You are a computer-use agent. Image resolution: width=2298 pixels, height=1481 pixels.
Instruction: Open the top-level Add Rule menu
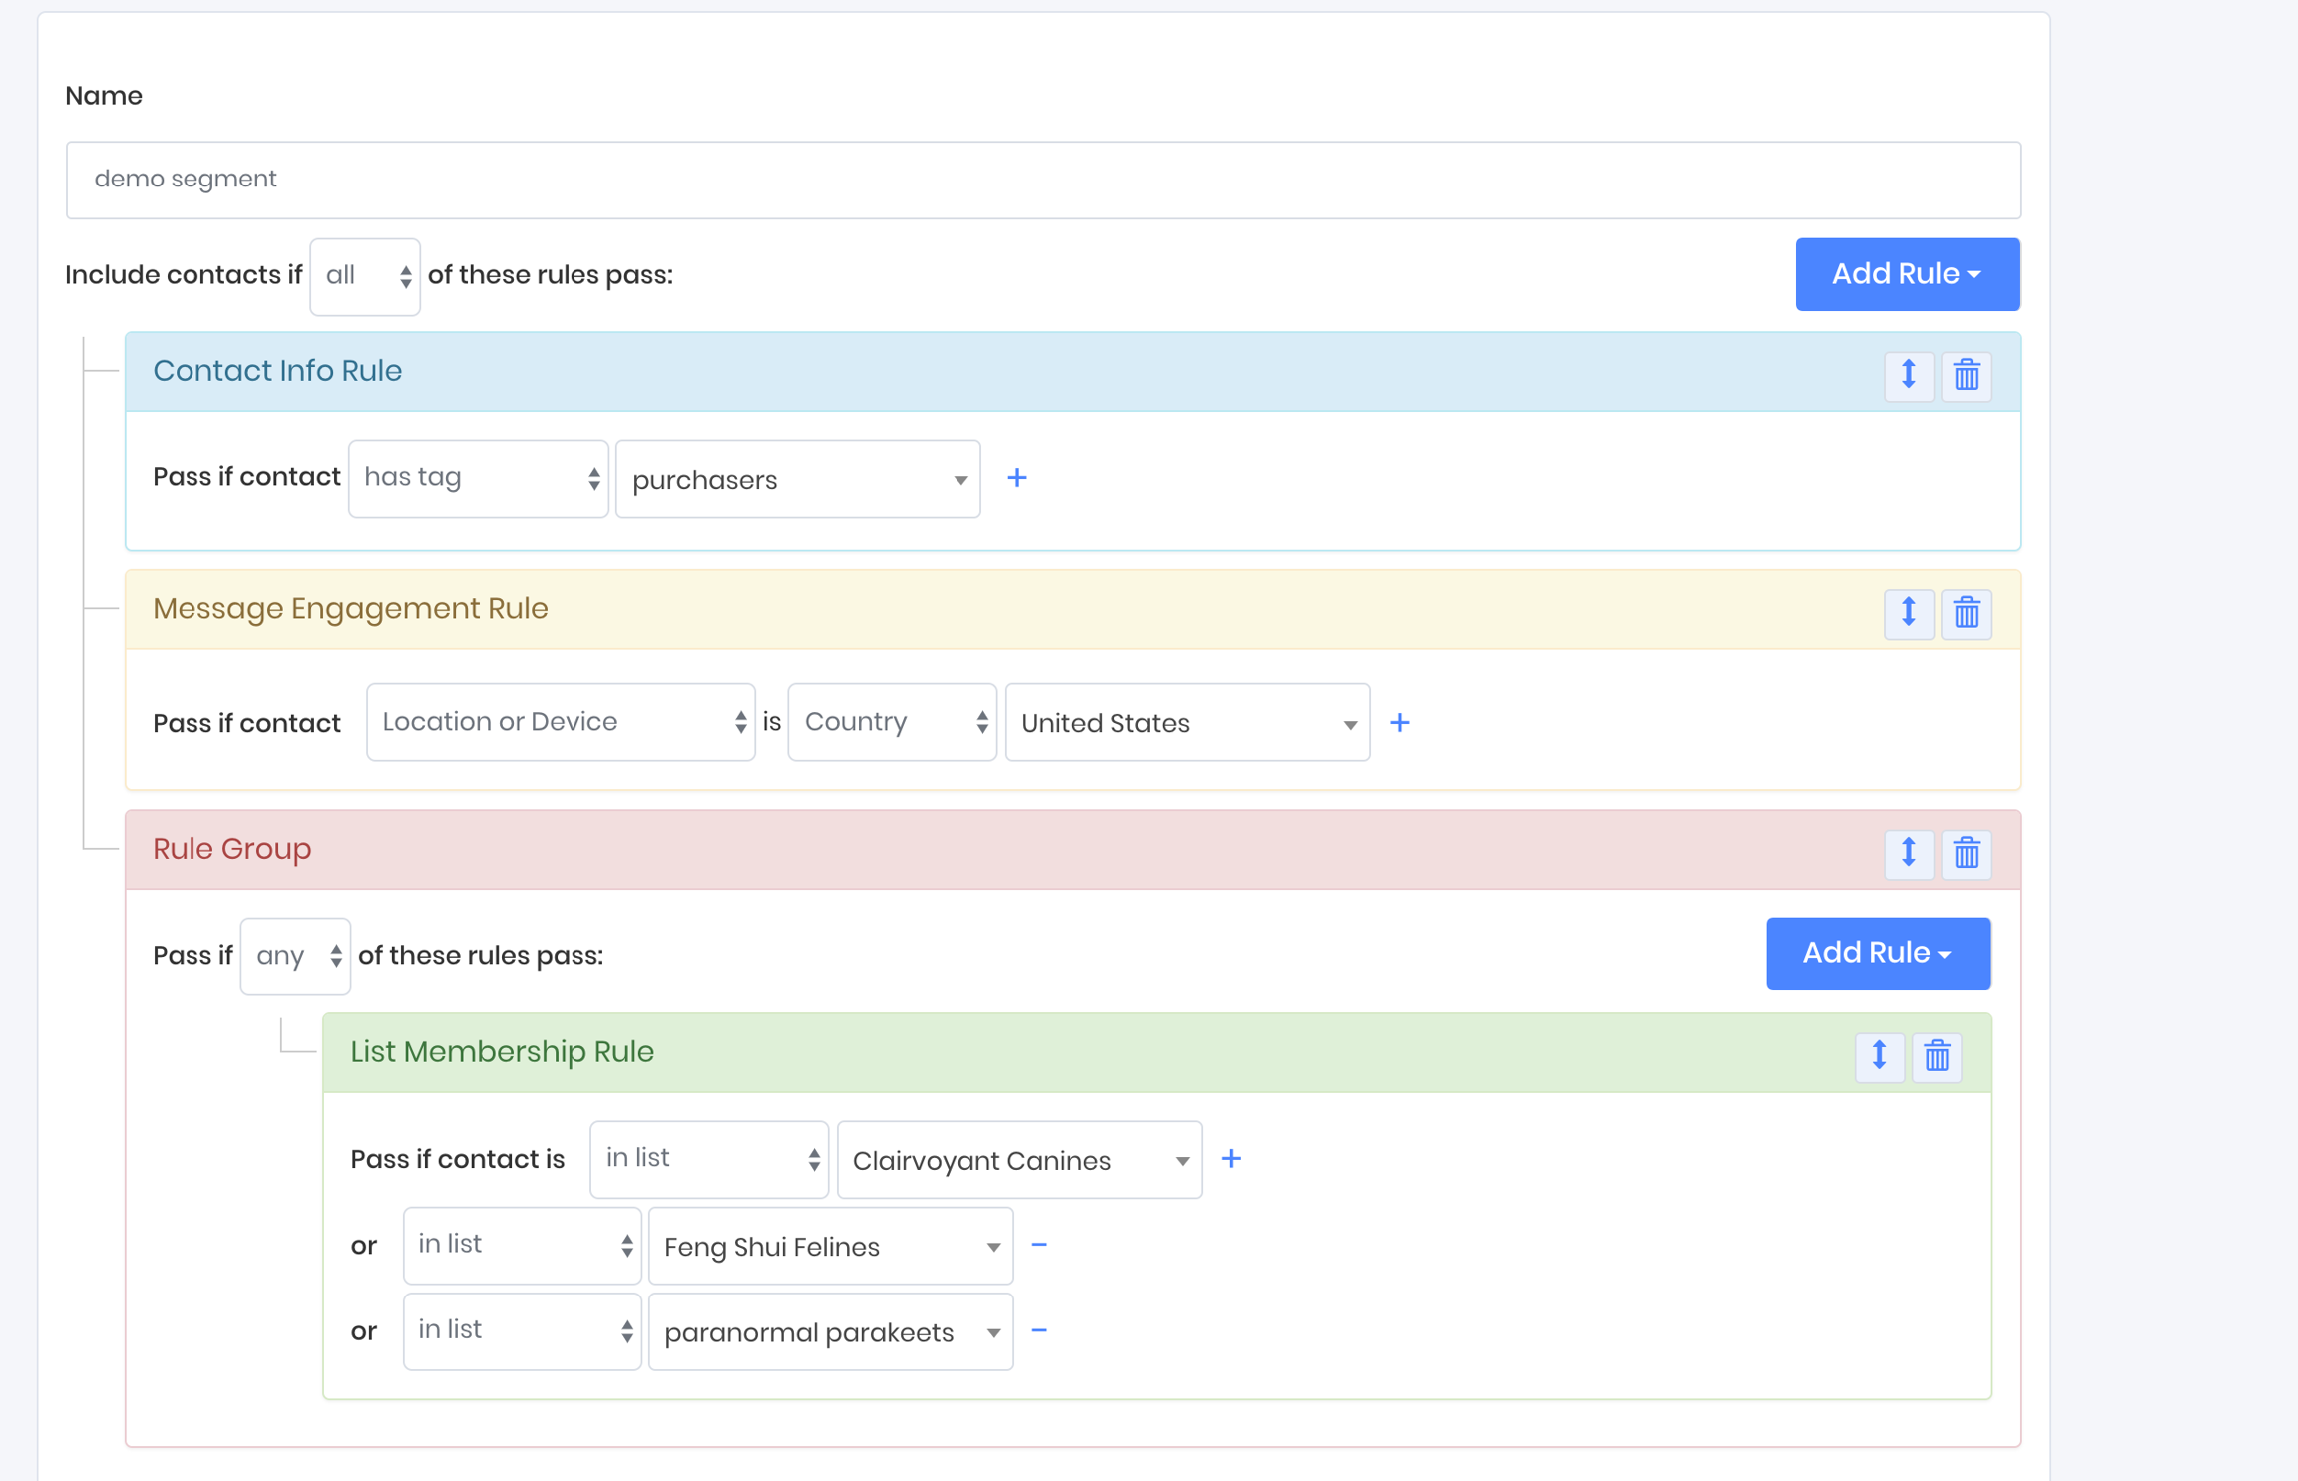point(1906,274)
